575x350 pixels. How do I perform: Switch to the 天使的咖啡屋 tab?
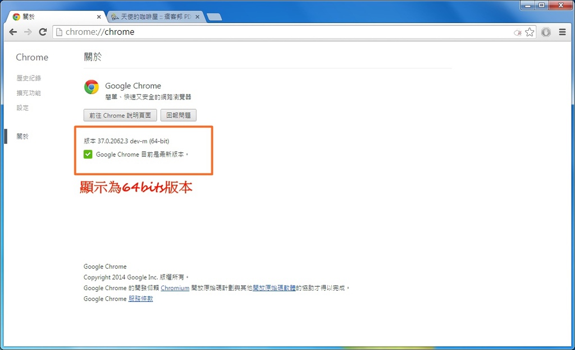(156, 17)
